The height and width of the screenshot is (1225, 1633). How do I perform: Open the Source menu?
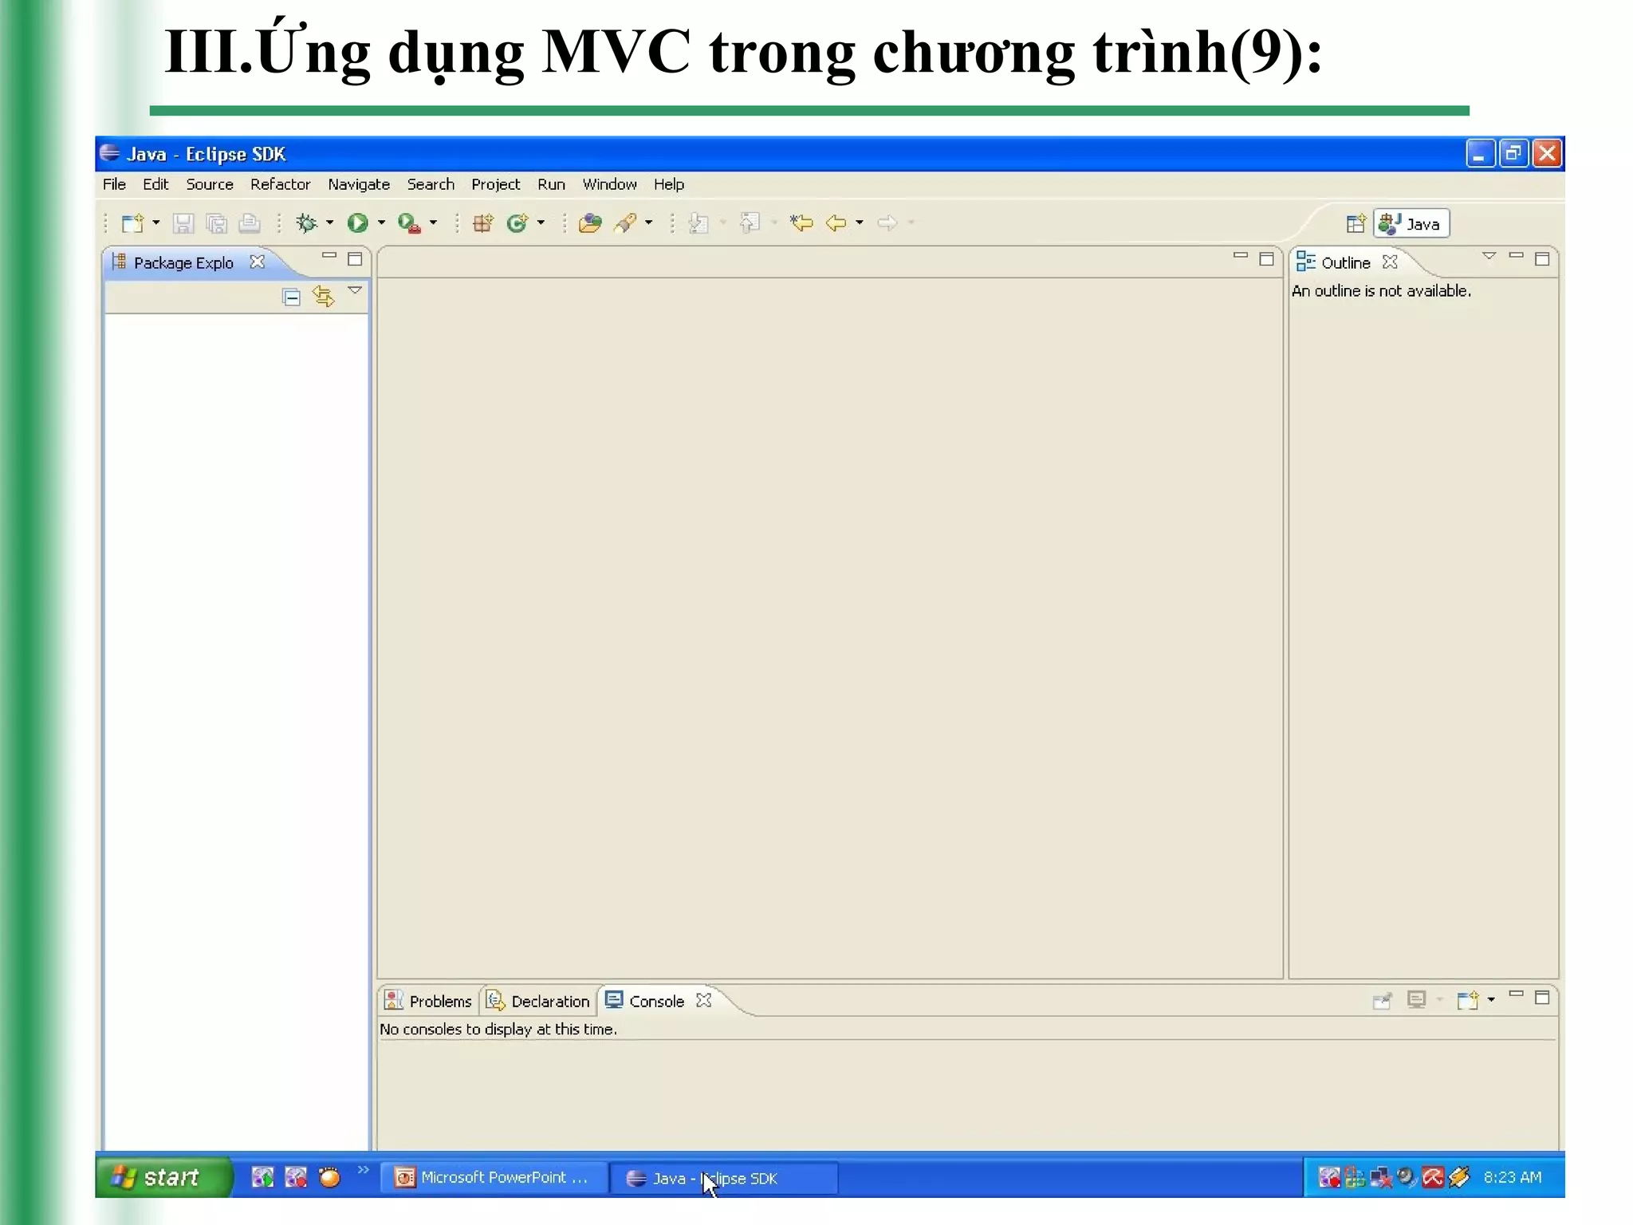[210, 184]
